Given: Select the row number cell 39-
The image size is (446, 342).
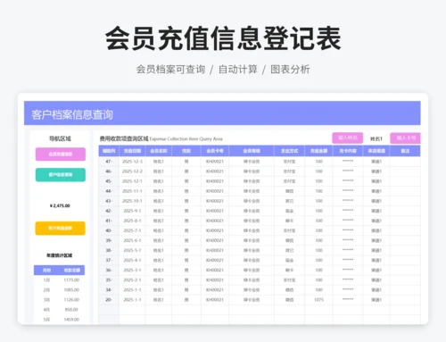Looking at the screenshot, I should 109,240.
